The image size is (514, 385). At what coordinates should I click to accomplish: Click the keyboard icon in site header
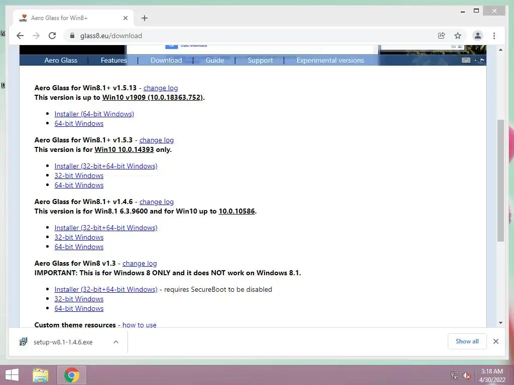coord(466,60)
